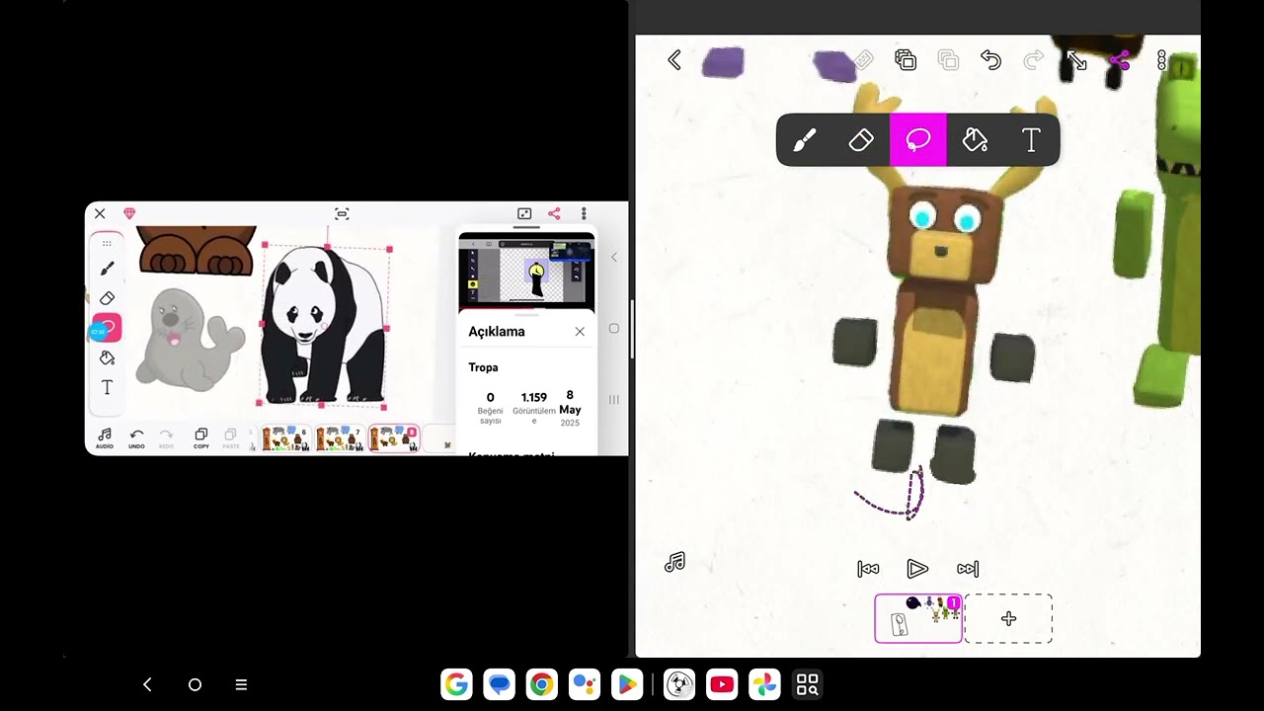Viewport: 1264px width, 711px height.
Task: Click the redo arrow in the right window
Action: [x=1033, y=60]
